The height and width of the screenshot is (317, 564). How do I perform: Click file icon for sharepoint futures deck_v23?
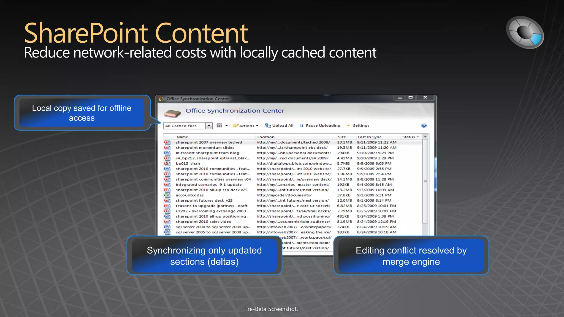point(167,200)
